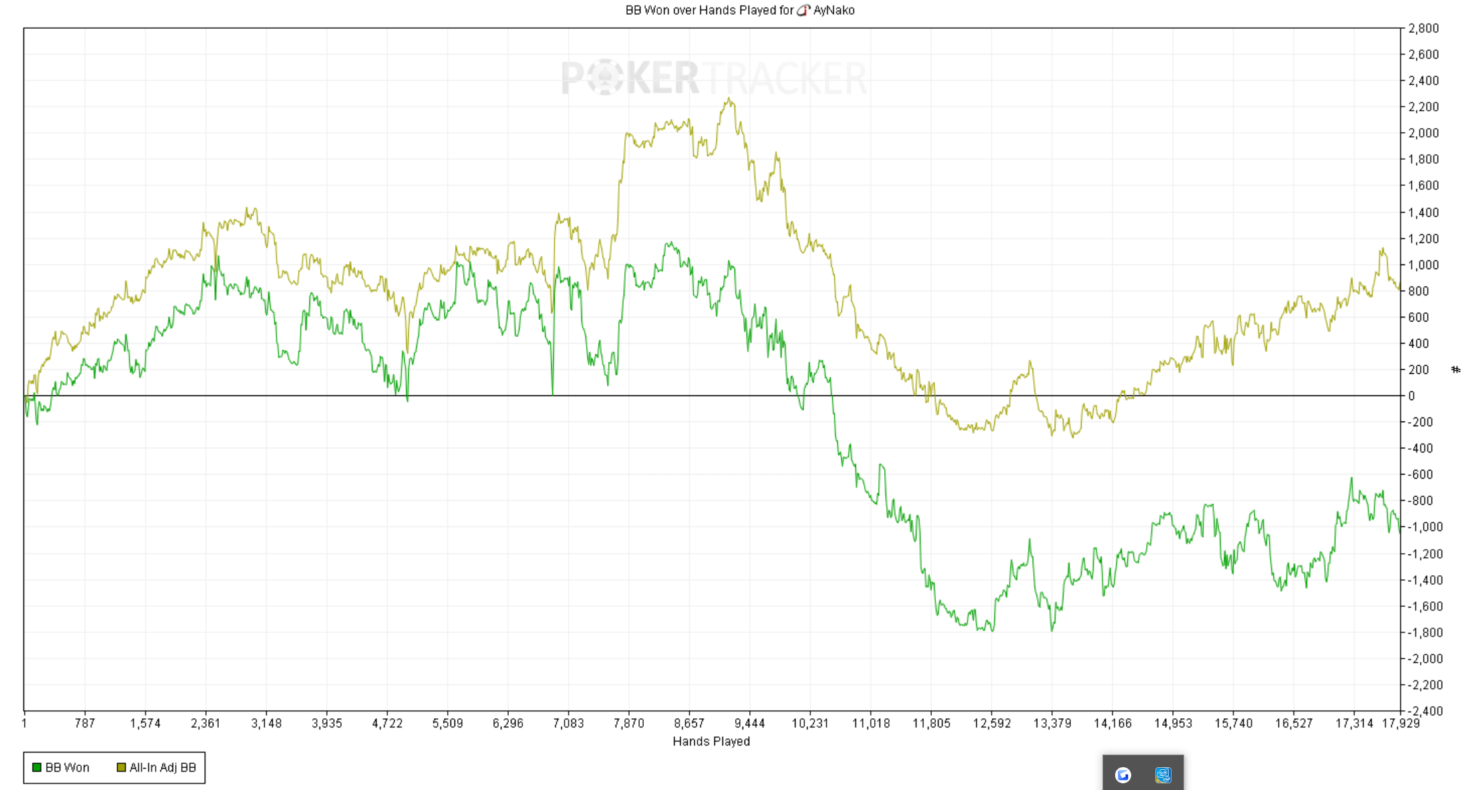
Task: Click the chart title 'BB Won over Hands Played for'
Action: [710, 10]
